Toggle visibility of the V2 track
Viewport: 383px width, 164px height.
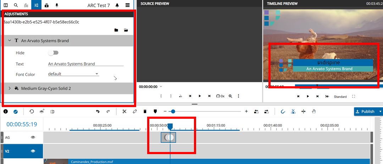tap(33, 151)
